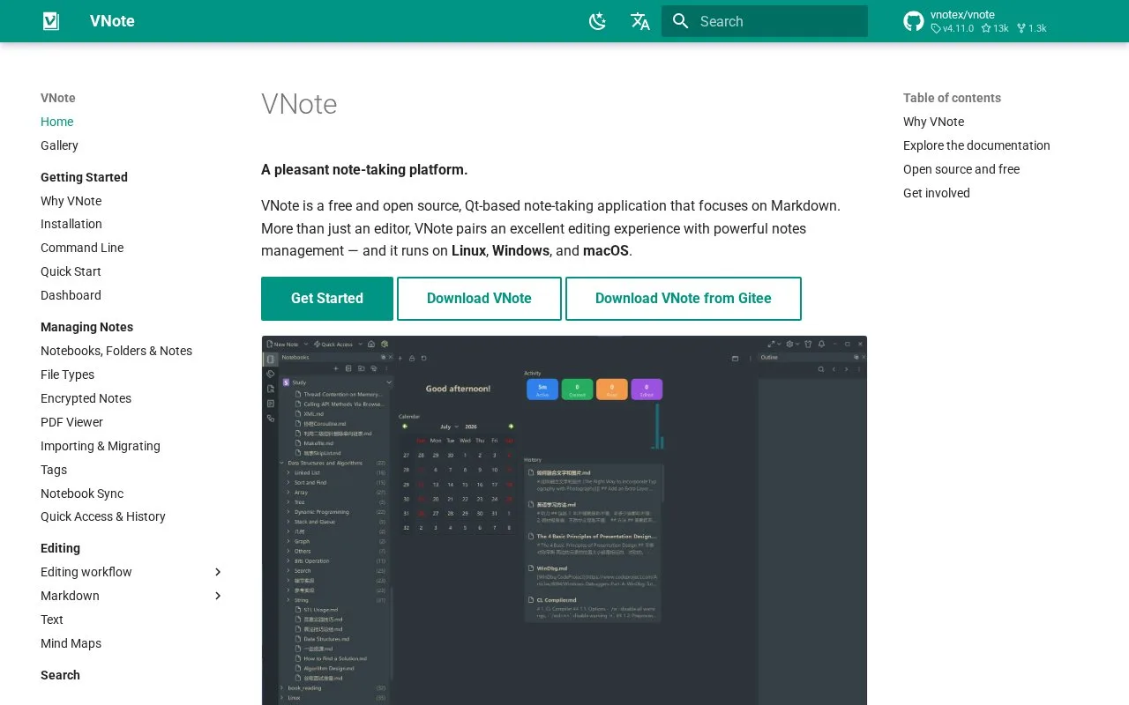The image size is (1129, 705).
Task: Jump to Why VNote in table of contents
Action: (933, 122)
